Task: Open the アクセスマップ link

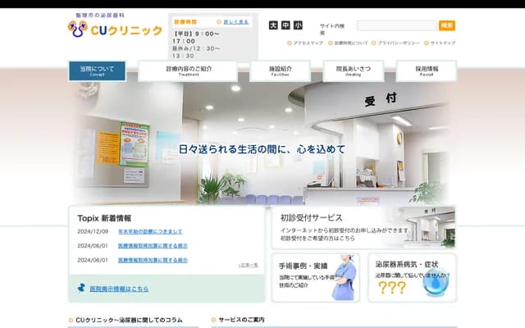Action: (308, 43)
